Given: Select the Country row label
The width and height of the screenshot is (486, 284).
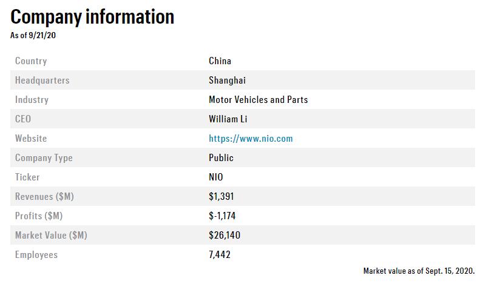Looking at the screenshot, I should [31, 61].
